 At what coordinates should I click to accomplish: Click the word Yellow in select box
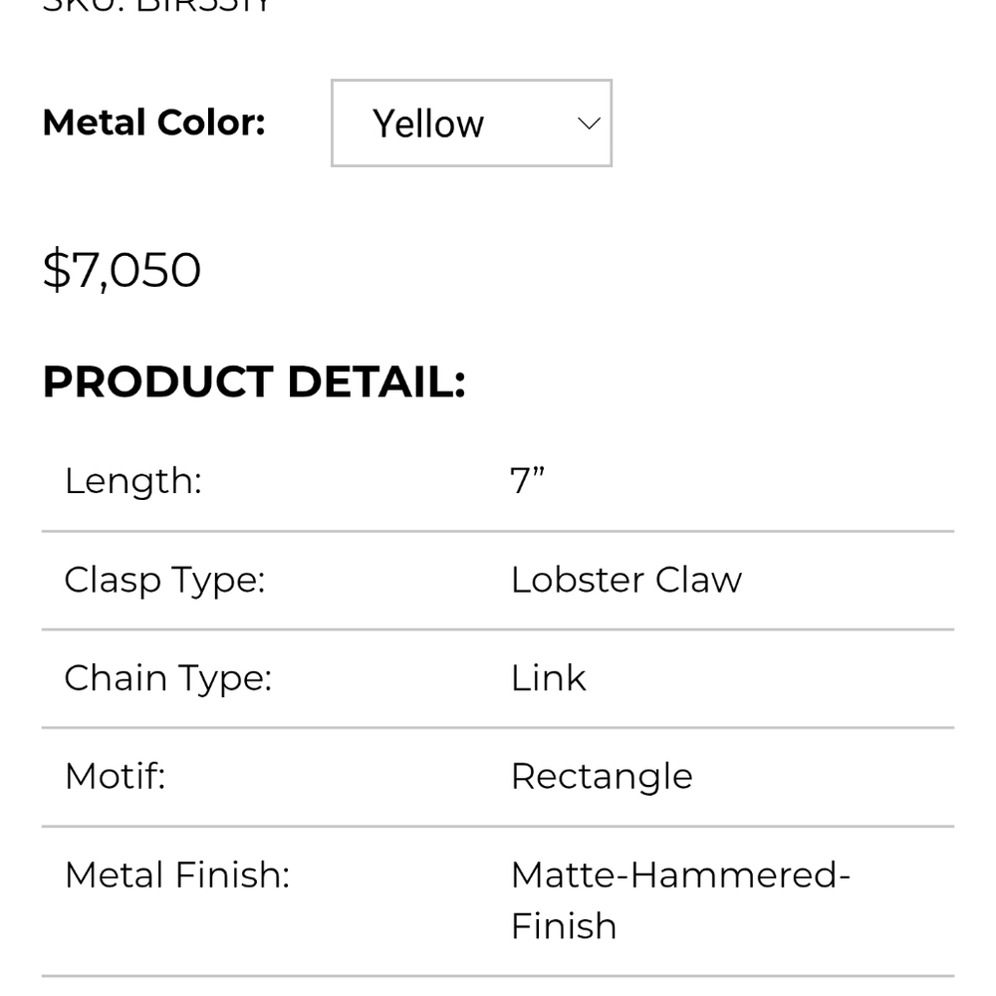(428, 124)
